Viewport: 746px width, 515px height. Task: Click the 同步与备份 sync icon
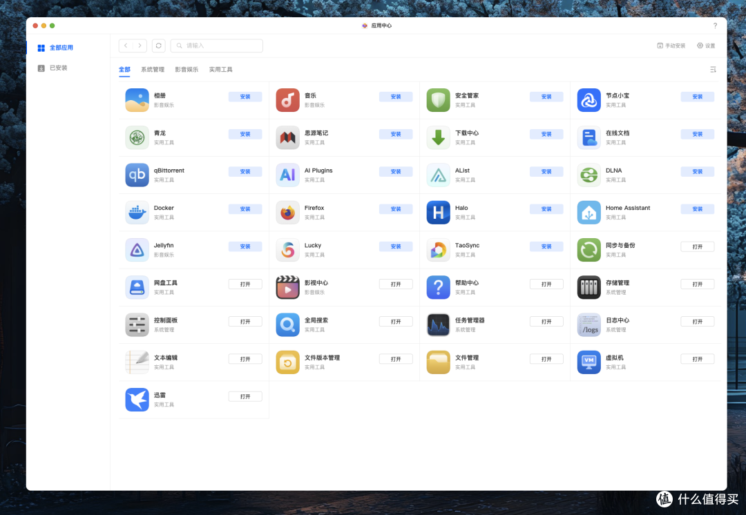[x=589, y=250]
